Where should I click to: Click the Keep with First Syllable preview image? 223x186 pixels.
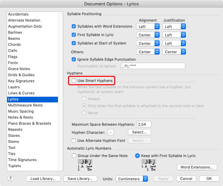[148, 164]
